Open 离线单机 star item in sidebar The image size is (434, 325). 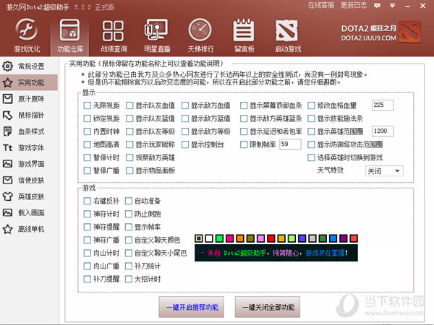pos(29,229)
